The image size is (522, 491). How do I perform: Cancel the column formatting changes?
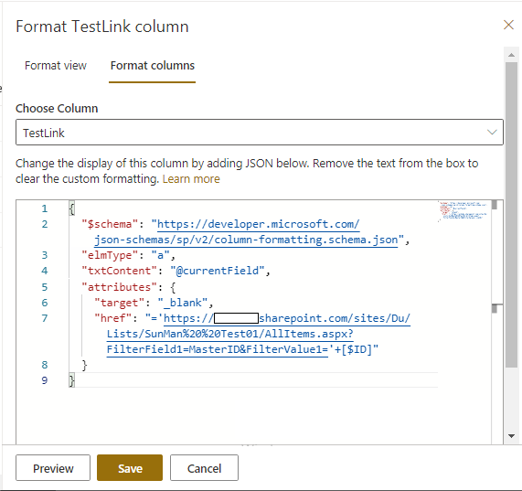[x=204, y=468]
